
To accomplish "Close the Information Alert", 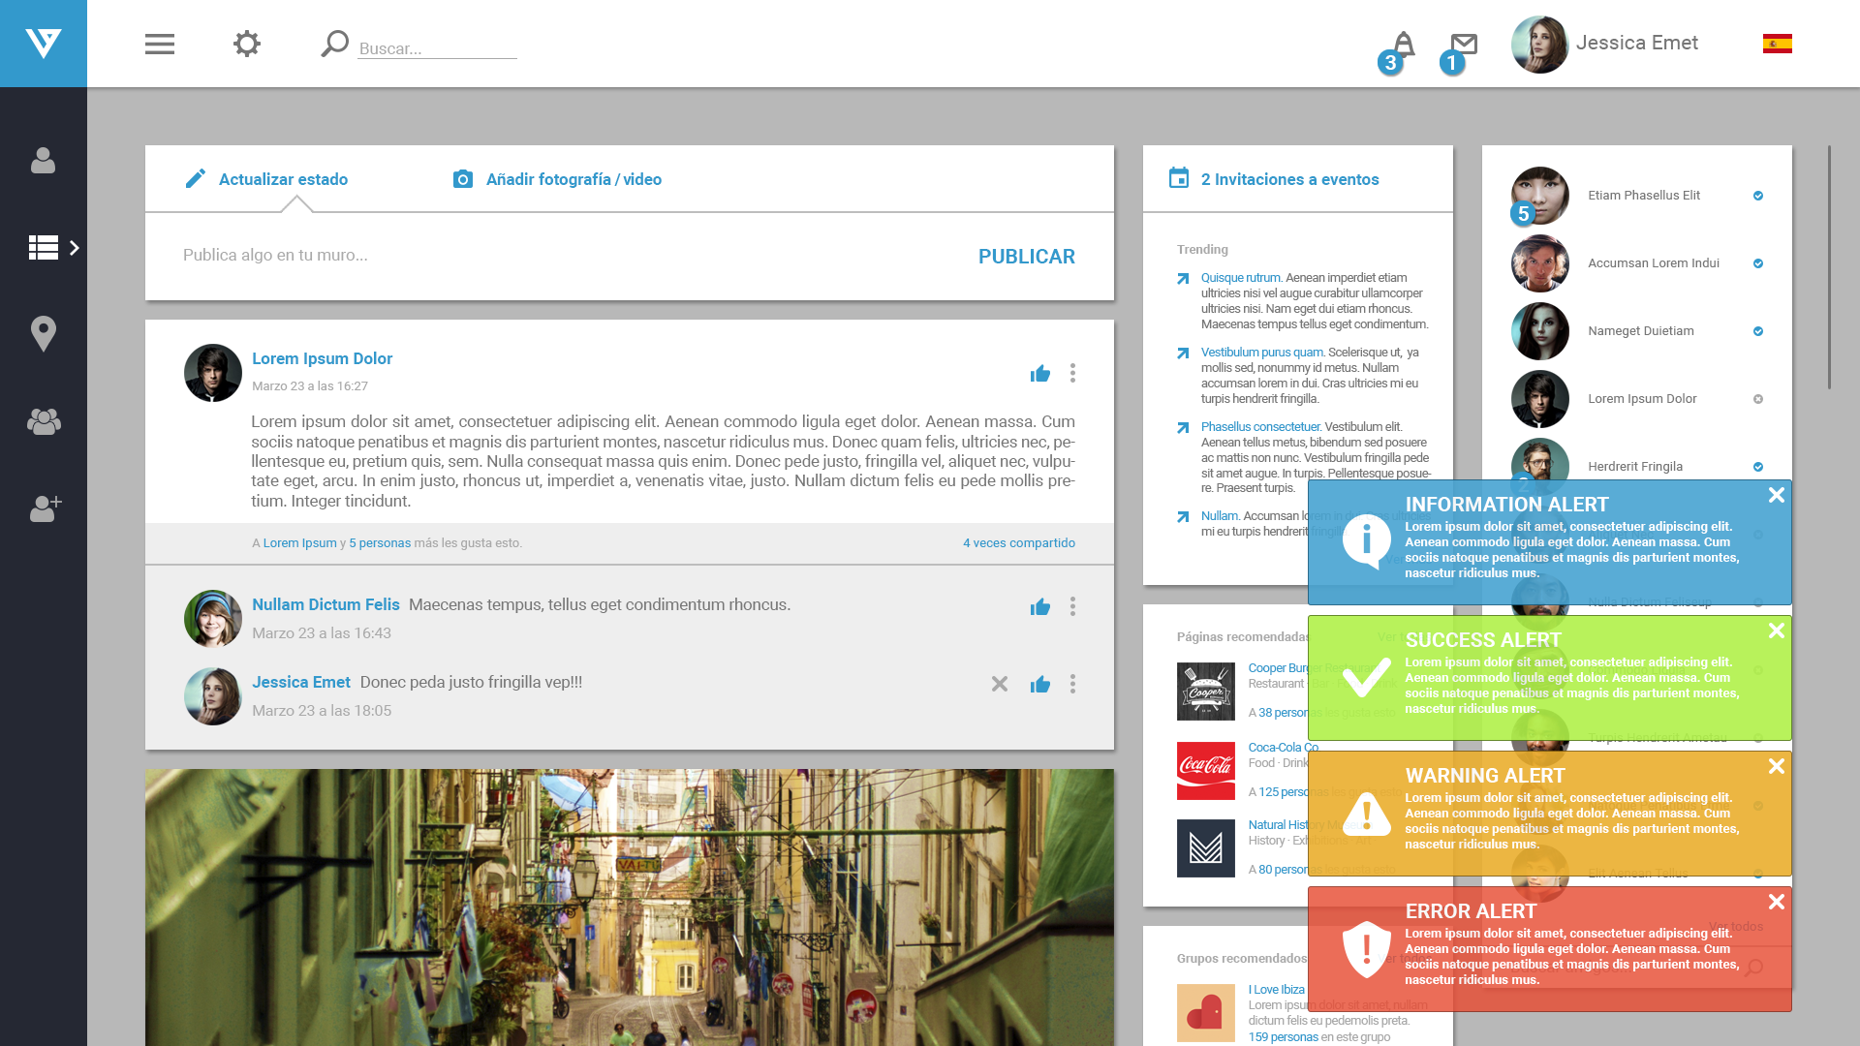I will pyautogui.click(x=1777, y=495).
